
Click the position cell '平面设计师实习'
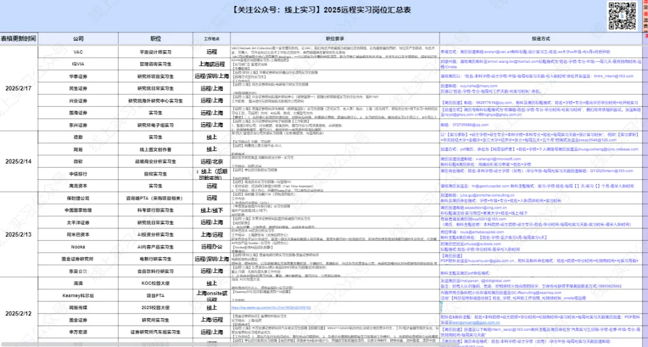click(155, 52)
